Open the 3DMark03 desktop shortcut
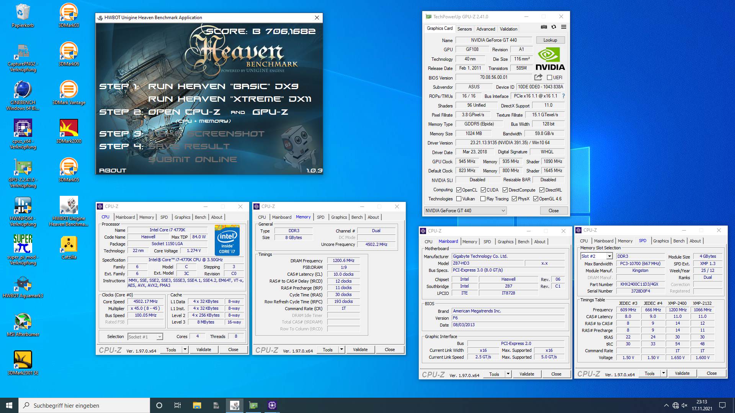The image size is (735, 413). click(69, 15)
